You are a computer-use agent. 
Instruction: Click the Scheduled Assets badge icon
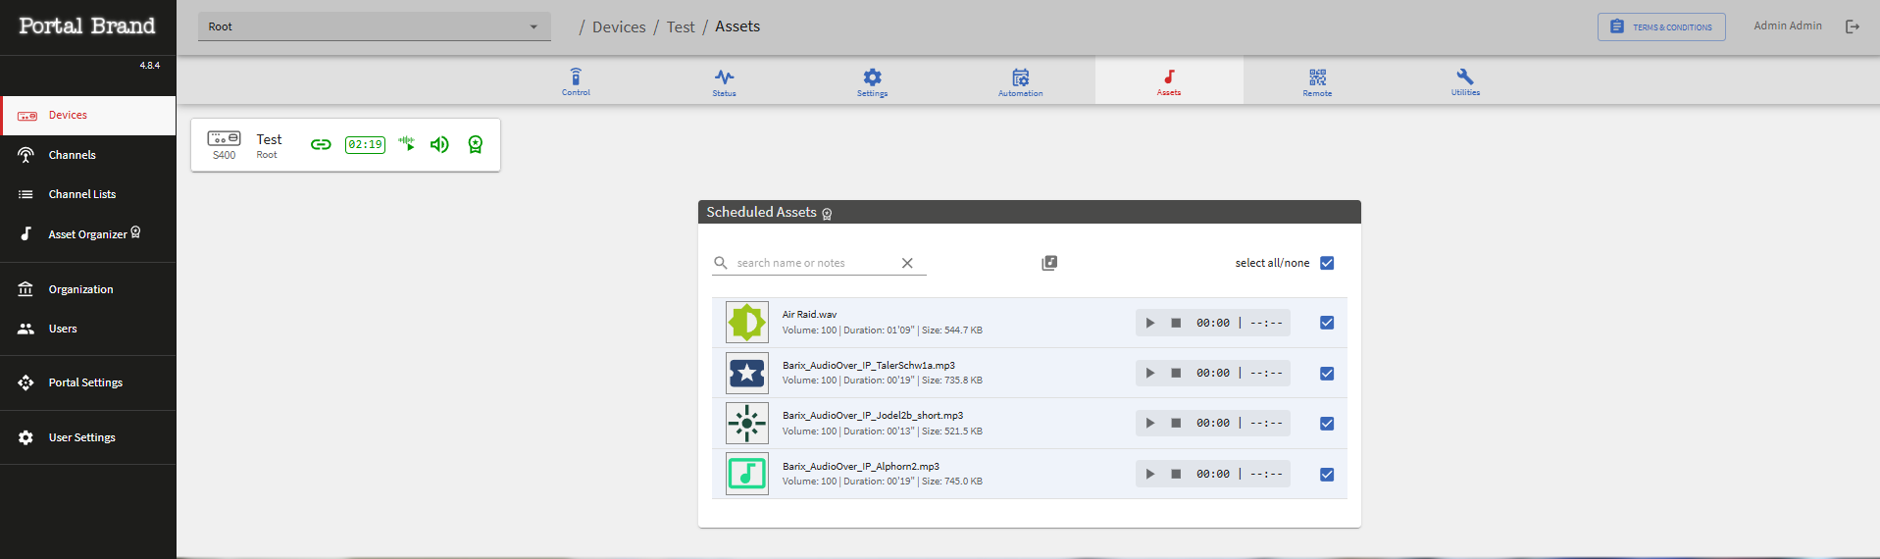tap(827, 214)
